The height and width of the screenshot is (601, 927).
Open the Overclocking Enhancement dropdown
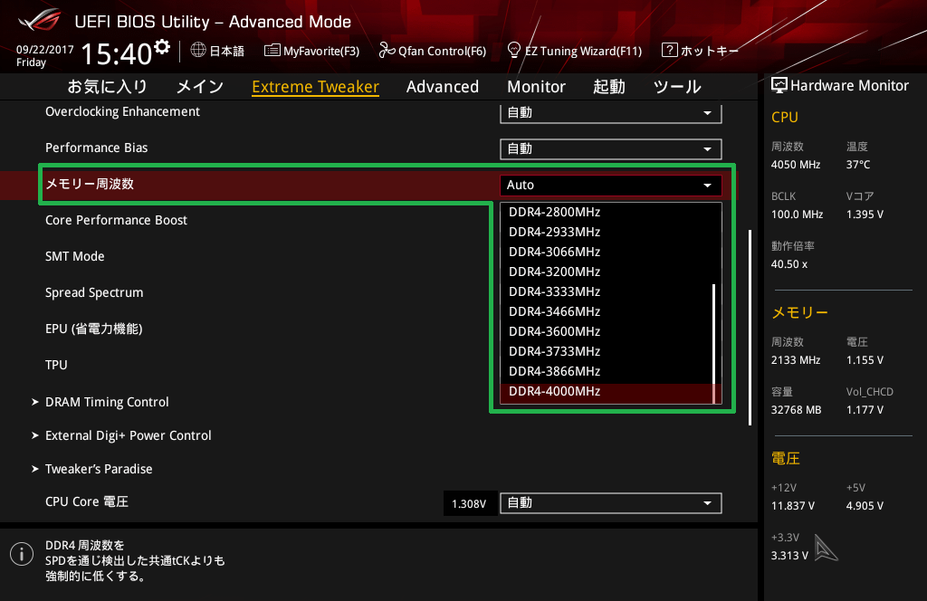click(x=610, y=113)
